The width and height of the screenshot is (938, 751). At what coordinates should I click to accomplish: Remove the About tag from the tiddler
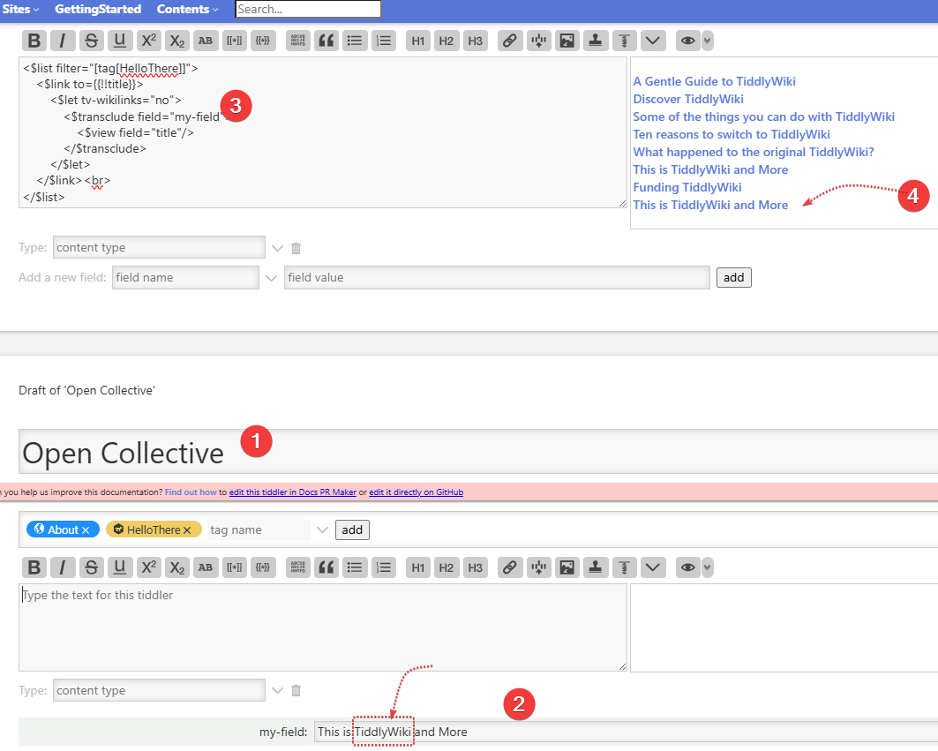tap(86, 530)
